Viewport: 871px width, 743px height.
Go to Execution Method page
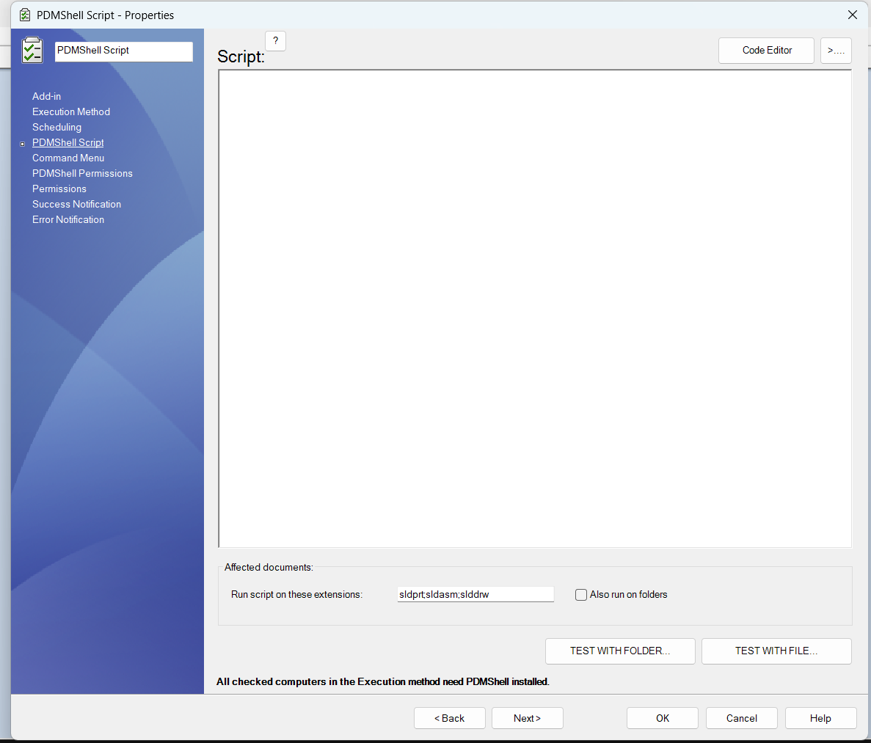(71, 111)
